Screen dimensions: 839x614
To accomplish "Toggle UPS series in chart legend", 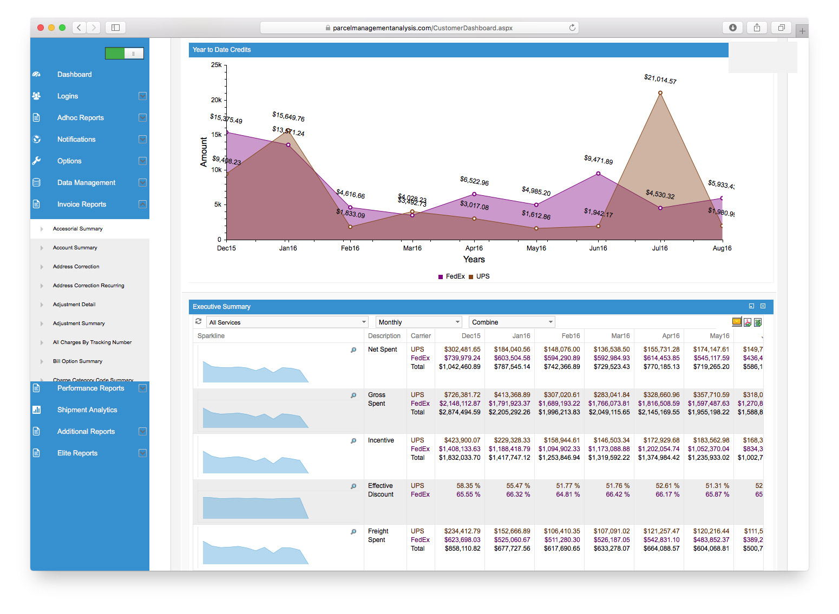I will point(481,276).
